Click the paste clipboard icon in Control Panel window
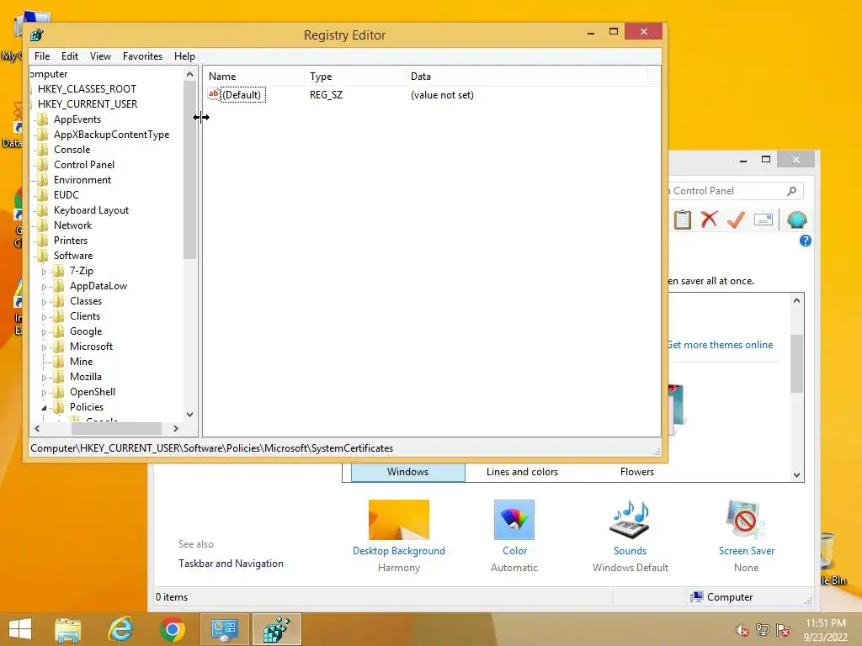862x646 pixels. pyautogui.click(x=682, y=220)
